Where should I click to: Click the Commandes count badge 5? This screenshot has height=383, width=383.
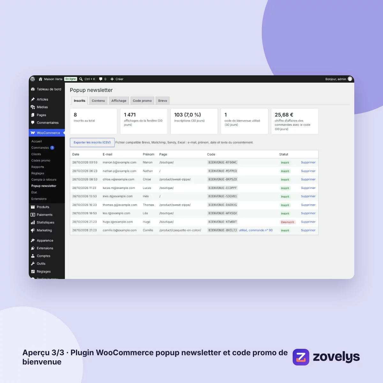pos(52,148)
